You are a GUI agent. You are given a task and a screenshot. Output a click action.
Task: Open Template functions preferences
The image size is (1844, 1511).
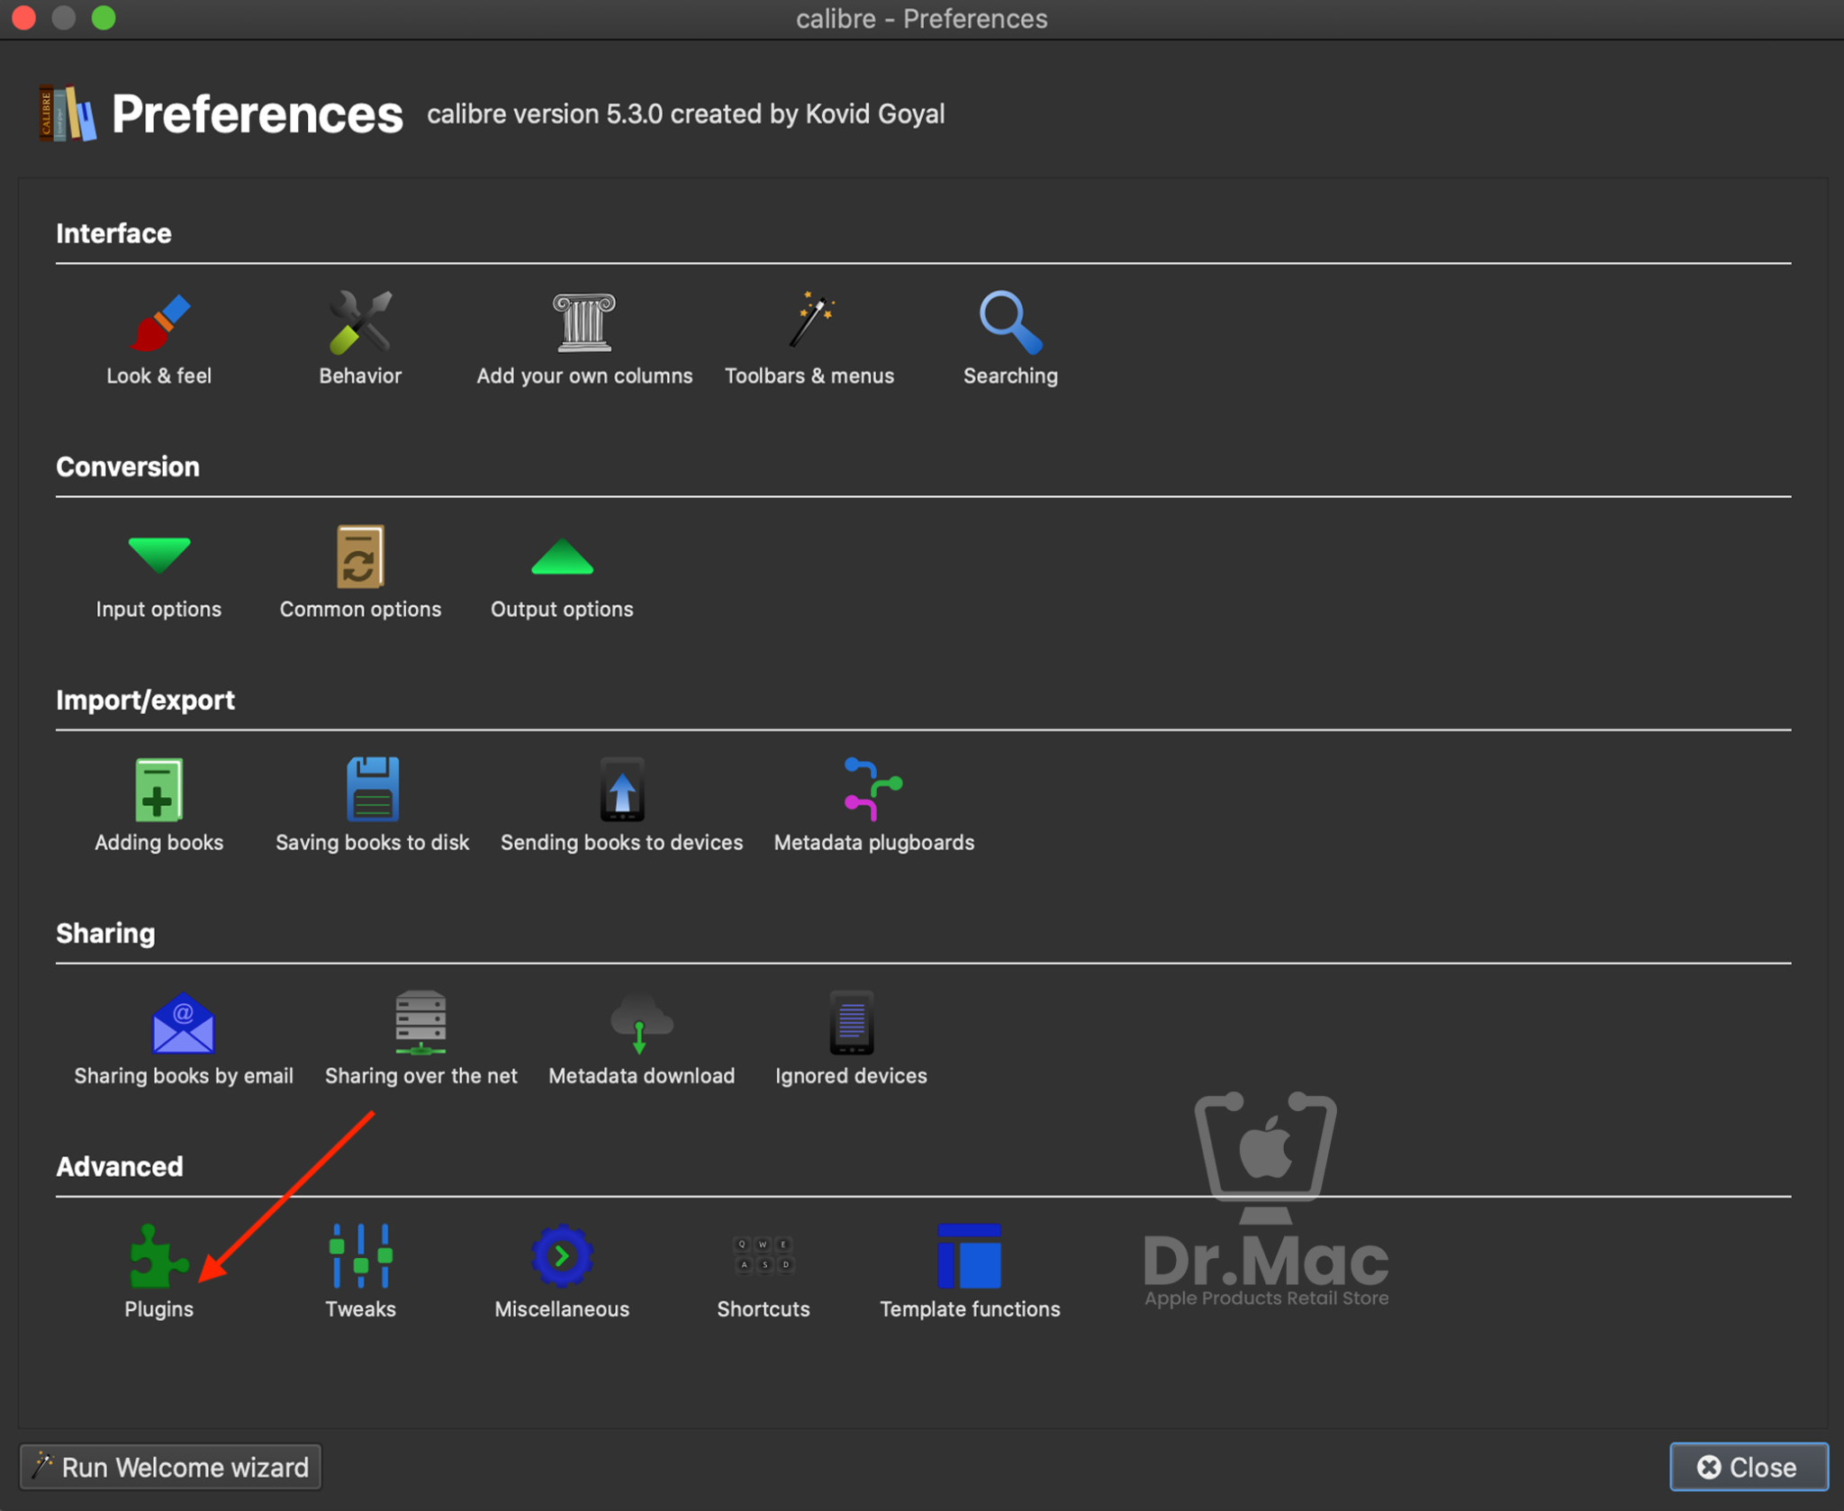[970, 1272]
